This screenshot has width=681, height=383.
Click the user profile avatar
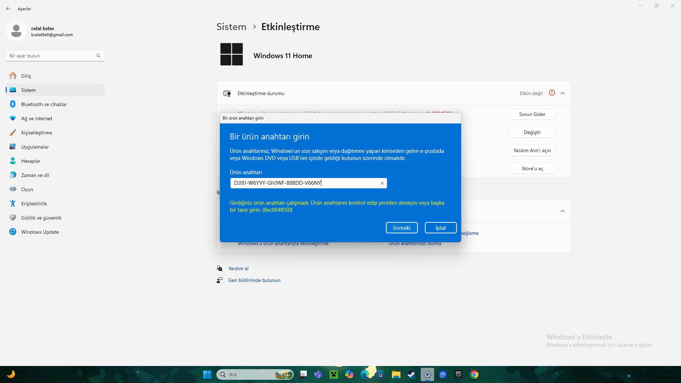pos(16,31)
